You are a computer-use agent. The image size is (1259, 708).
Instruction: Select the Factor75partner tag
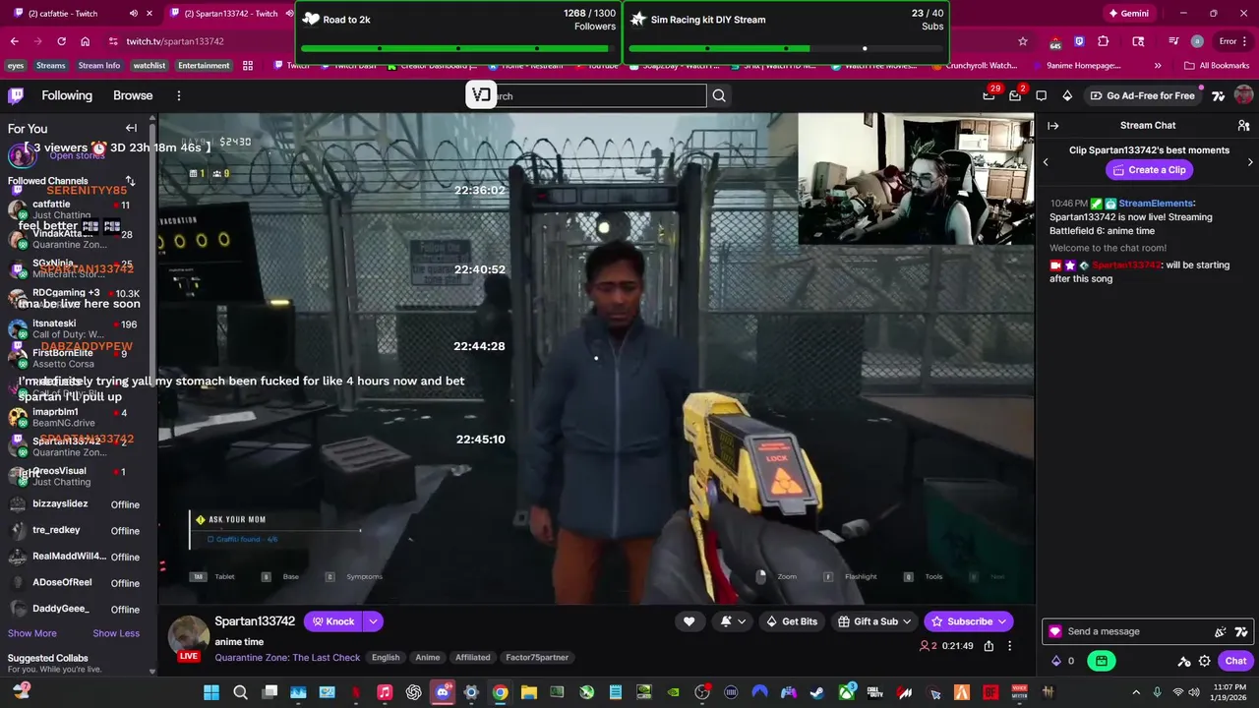pos(537,658)
